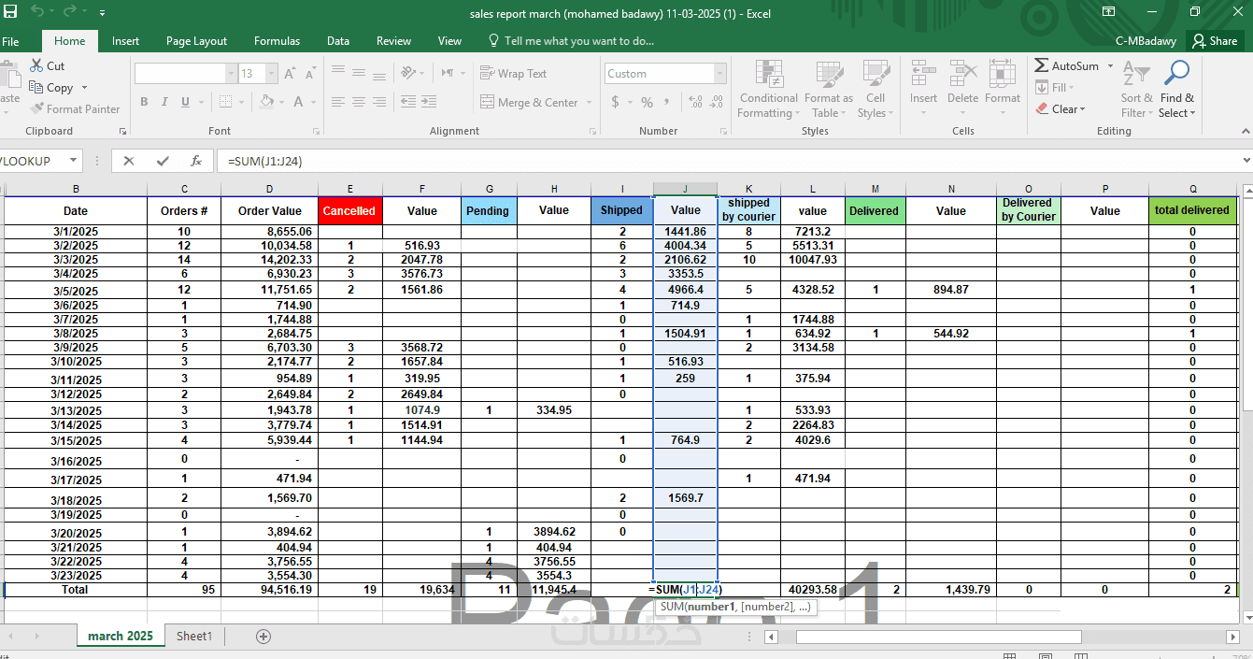Click the AutoSum sigma button
The height and width of the screenshot is (659, 1253).
tap(1067, 65)
